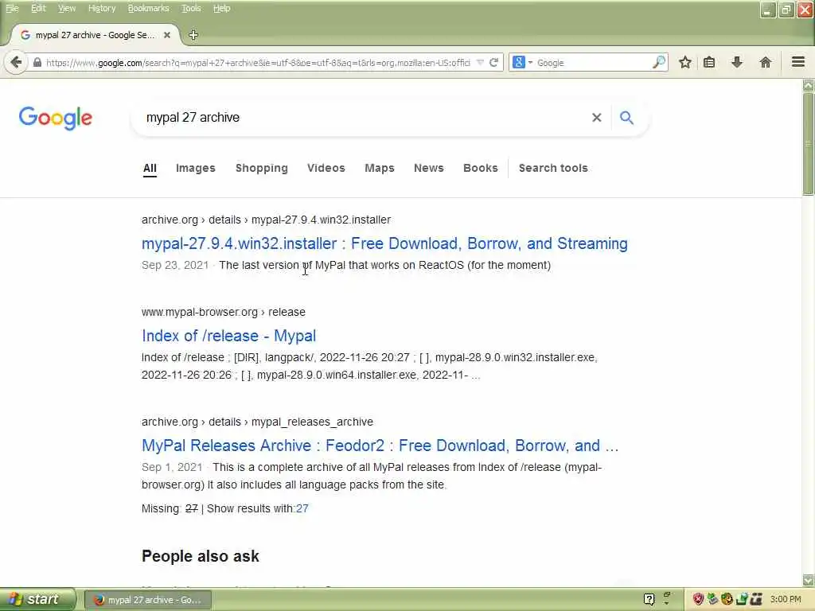The height and width of the screenshot is (611, 815).
Task: Click the magnifier in the toolbar search box
Action: click(x=658, y=63)
